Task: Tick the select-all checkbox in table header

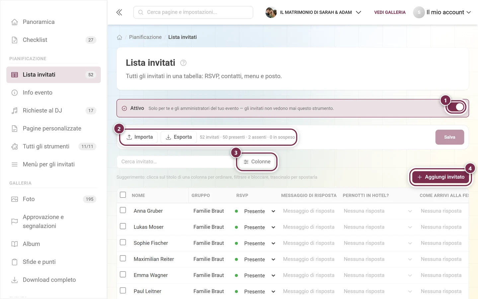Action: 123,195
